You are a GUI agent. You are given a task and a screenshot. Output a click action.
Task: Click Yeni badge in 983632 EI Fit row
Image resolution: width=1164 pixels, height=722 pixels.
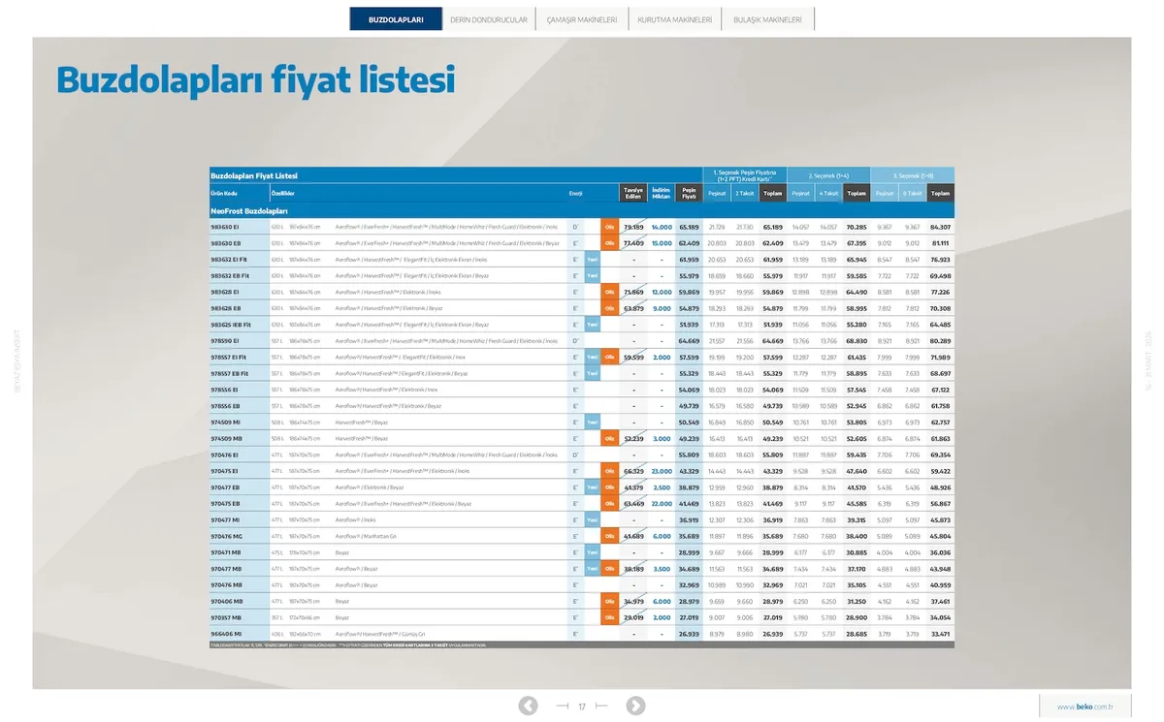pos(592,260)
